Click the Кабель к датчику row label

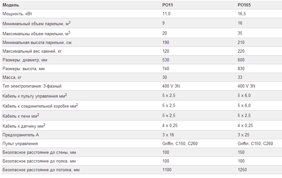click(x=24, y=126)
